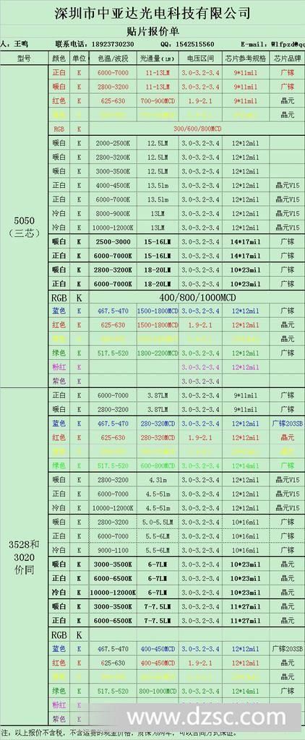Click the 电压区间 column header

click(x=201, y=59)
